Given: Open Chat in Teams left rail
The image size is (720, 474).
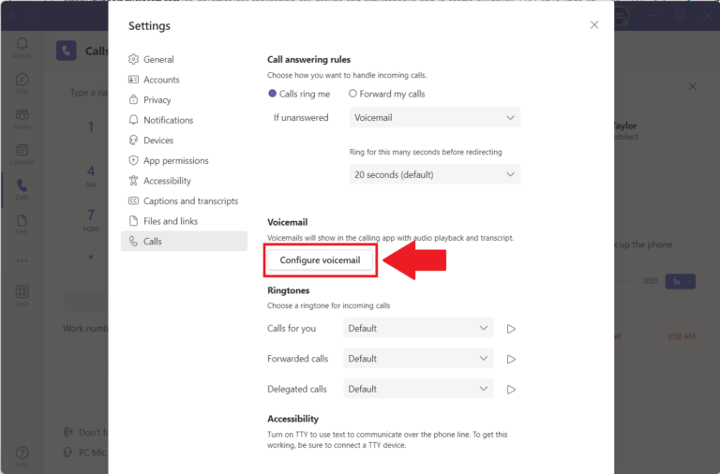Looking at the screenshot, I should pos(22,83).
